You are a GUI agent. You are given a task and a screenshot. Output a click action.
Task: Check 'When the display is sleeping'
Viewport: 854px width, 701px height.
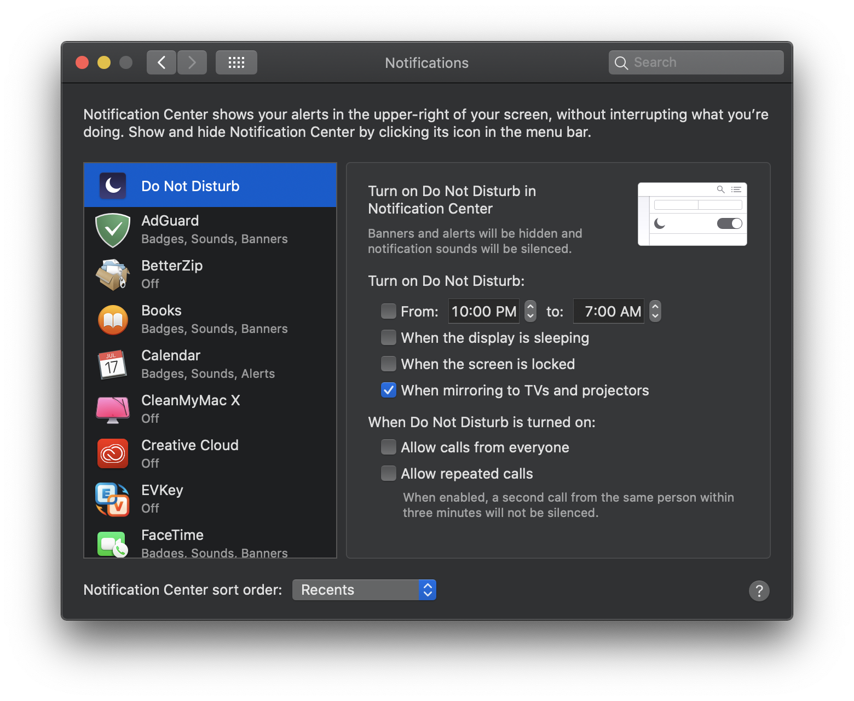[389, 337]
